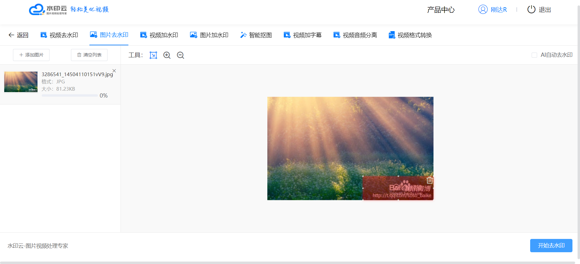Switch to 视频音频分离 tab
580x264 pixels.
tap(355, 35)
